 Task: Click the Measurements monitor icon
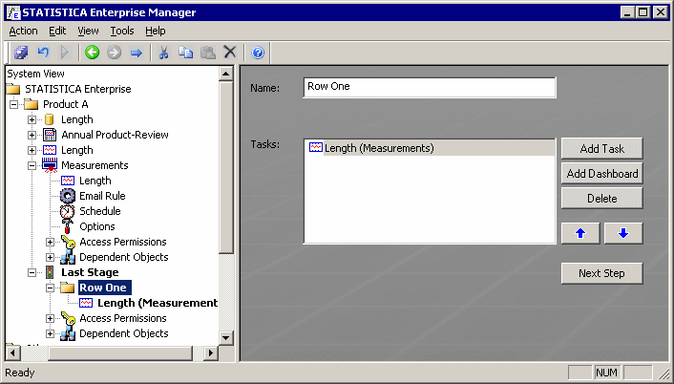point(50,165)
